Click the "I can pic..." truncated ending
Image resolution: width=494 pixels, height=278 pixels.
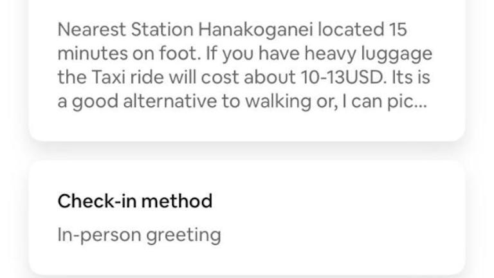(x=393, y=102)
